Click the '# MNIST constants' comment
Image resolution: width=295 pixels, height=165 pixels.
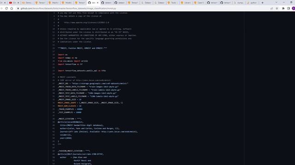coord(67,77)
